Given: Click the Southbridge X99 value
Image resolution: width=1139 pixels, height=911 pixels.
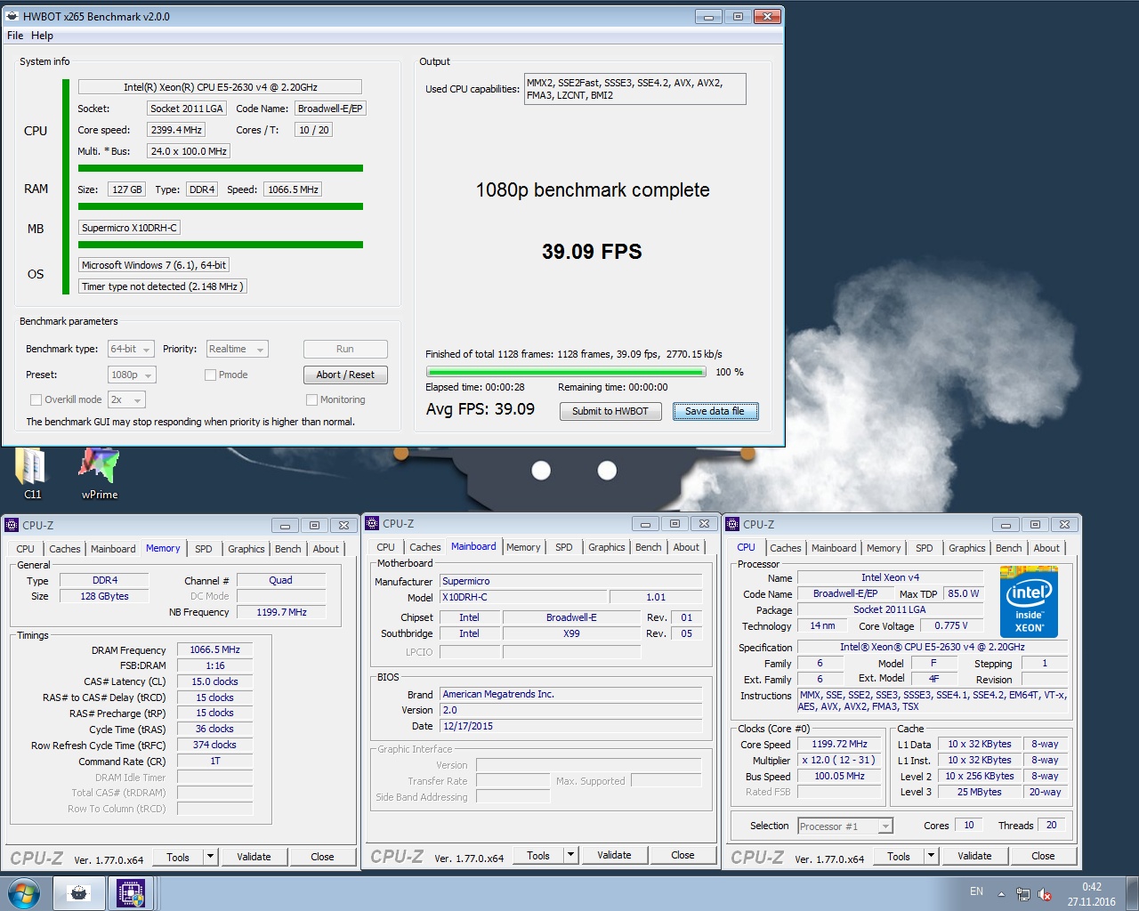Looking at the screenshot, I should [x=571, y=633].
